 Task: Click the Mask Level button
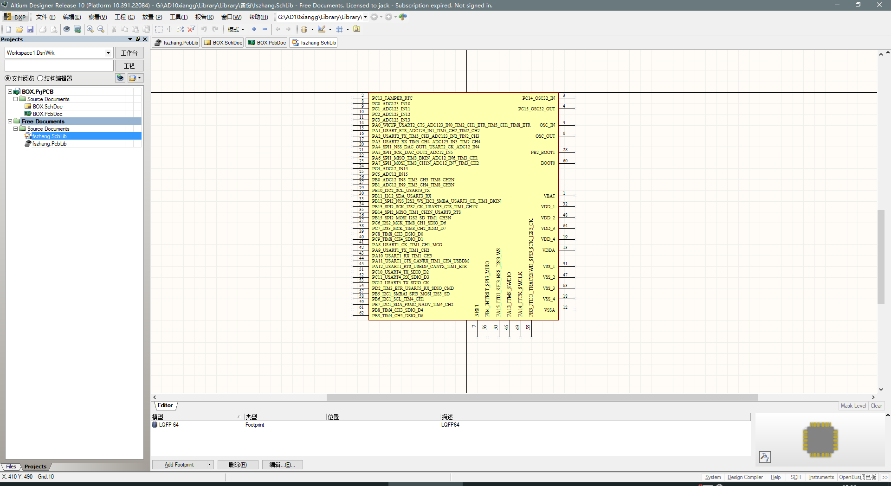(853, 406)
